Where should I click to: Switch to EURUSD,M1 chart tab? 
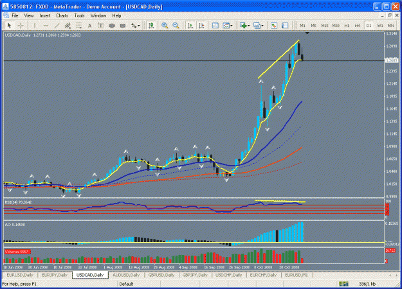pyautogui.click(x=297, y=275)
